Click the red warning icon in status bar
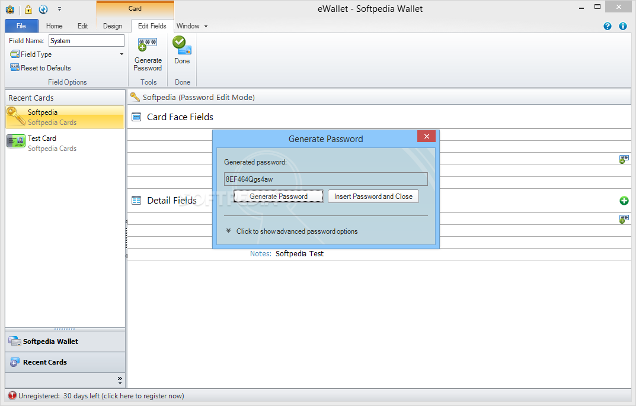Screen dimensions: 636x406 [x=12, y=395]
